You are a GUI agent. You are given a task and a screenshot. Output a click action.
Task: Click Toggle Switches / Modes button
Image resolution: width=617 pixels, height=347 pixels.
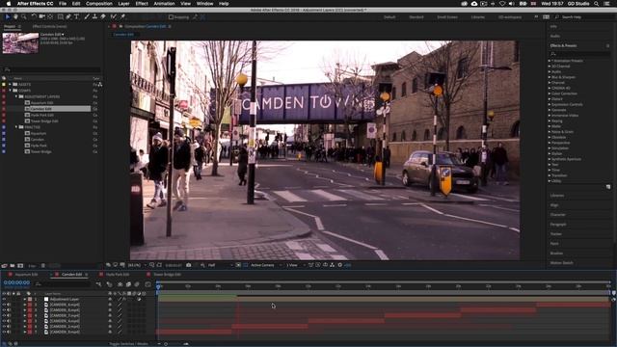point(128,344)
